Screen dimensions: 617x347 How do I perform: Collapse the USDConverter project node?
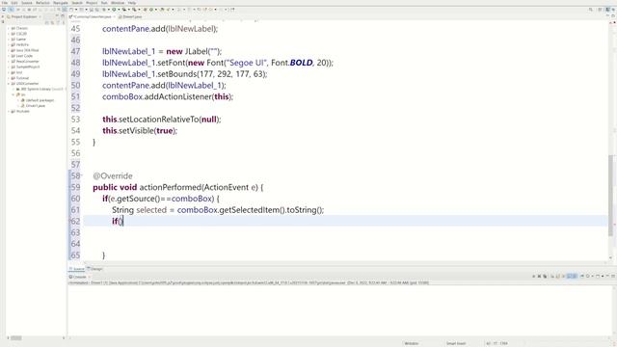[9, 84]
